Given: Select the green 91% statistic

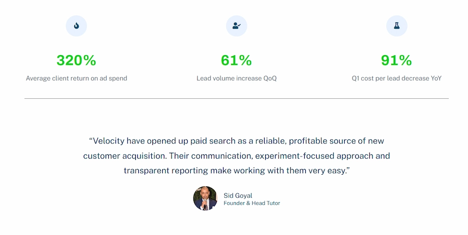Looking at the screenshot, I should [x=396, y=60].
